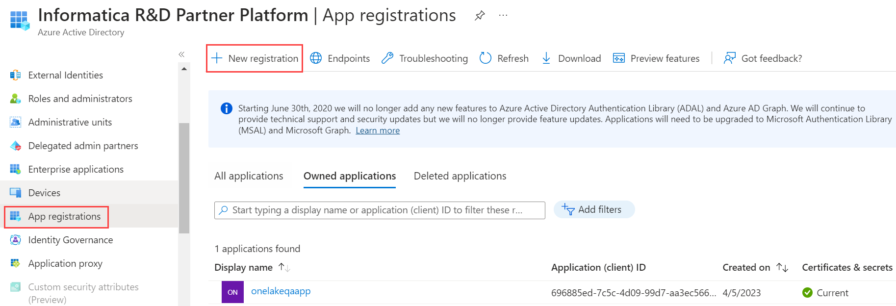This screenshot has height=306, width=896.
Task: Collapse the sidebar with double chevron
Action: (x=181, y=54)
